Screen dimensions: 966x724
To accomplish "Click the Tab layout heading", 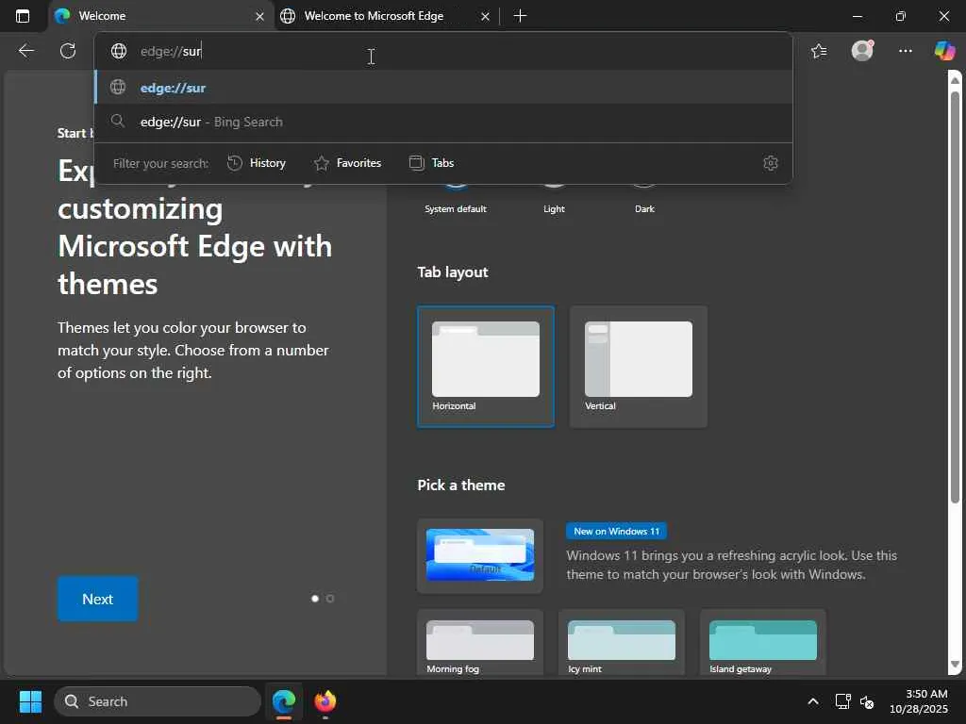I will click(453, 272).
